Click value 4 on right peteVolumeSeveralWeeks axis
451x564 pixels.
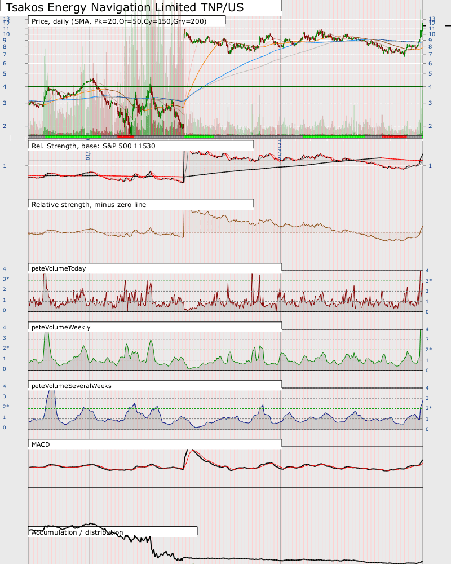coord(427,388)
